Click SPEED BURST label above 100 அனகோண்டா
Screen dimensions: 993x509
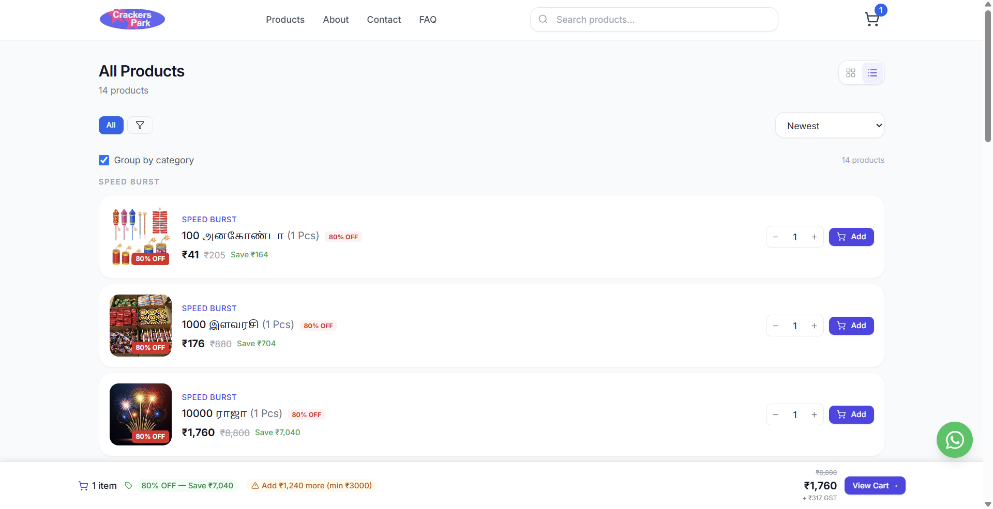[209, 220]
